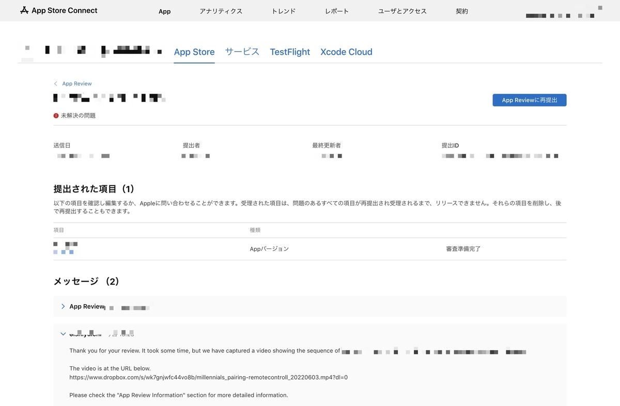Switch to the サービス tab
Viewport: 620px width, 406px height.
pyautogui.click(x=242, y=52)
